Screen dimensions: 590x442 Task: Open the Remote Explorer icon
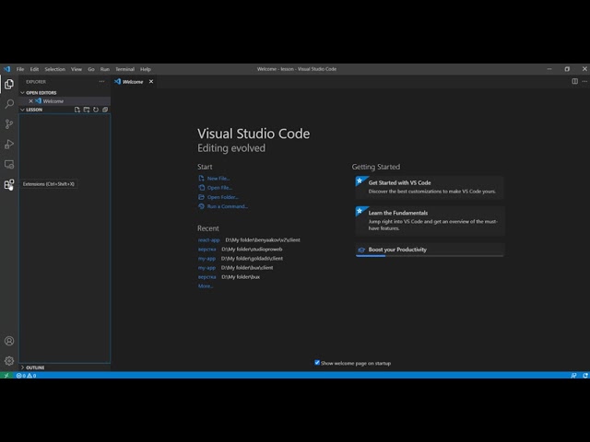pos(9,164)
